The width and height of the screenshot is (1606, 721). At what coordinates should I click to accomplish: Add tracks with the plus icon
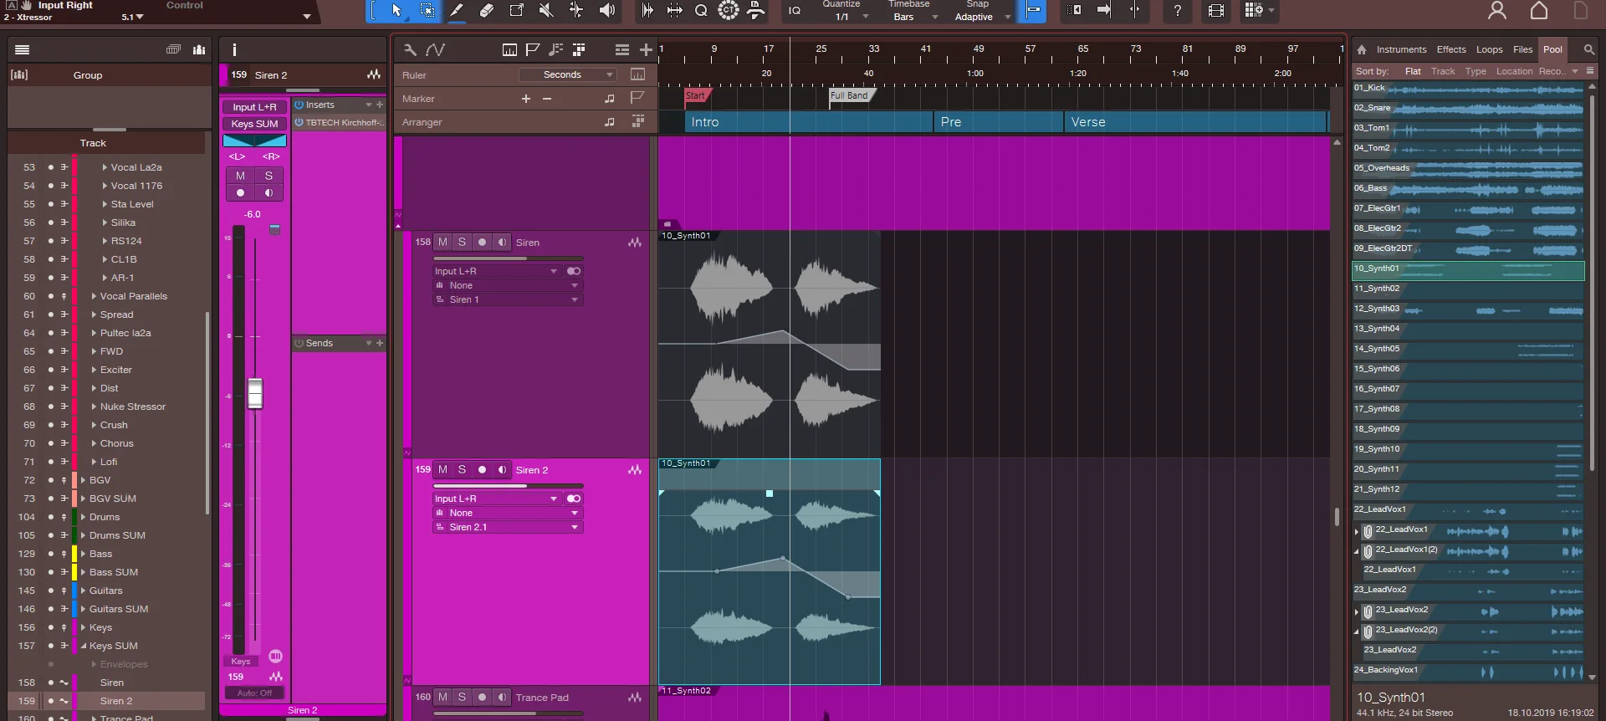point(646,50)
